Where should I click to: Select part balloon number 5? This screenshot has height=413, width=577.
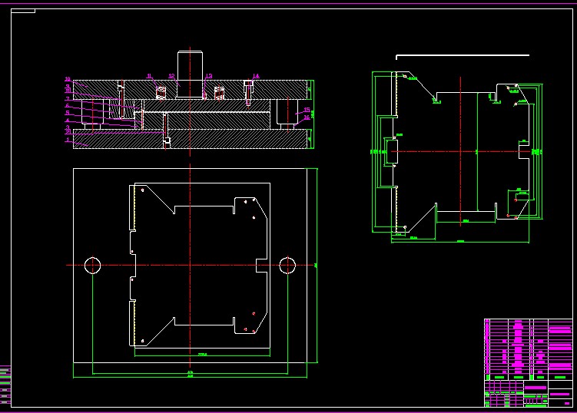68,113
